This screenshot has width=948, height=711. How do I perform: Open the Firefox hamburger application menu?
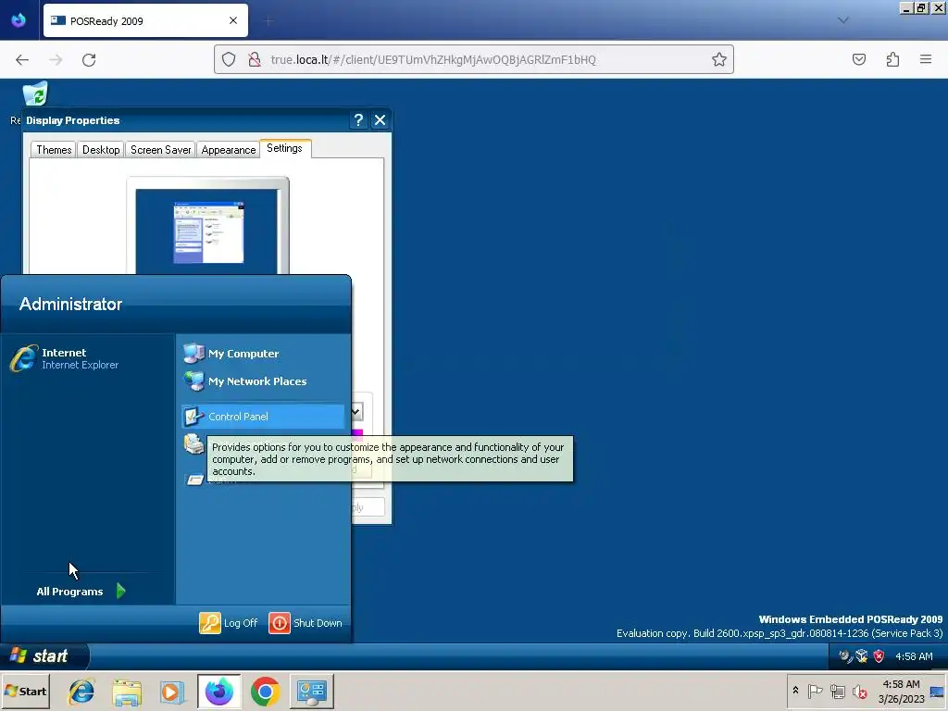pos(926,59)
